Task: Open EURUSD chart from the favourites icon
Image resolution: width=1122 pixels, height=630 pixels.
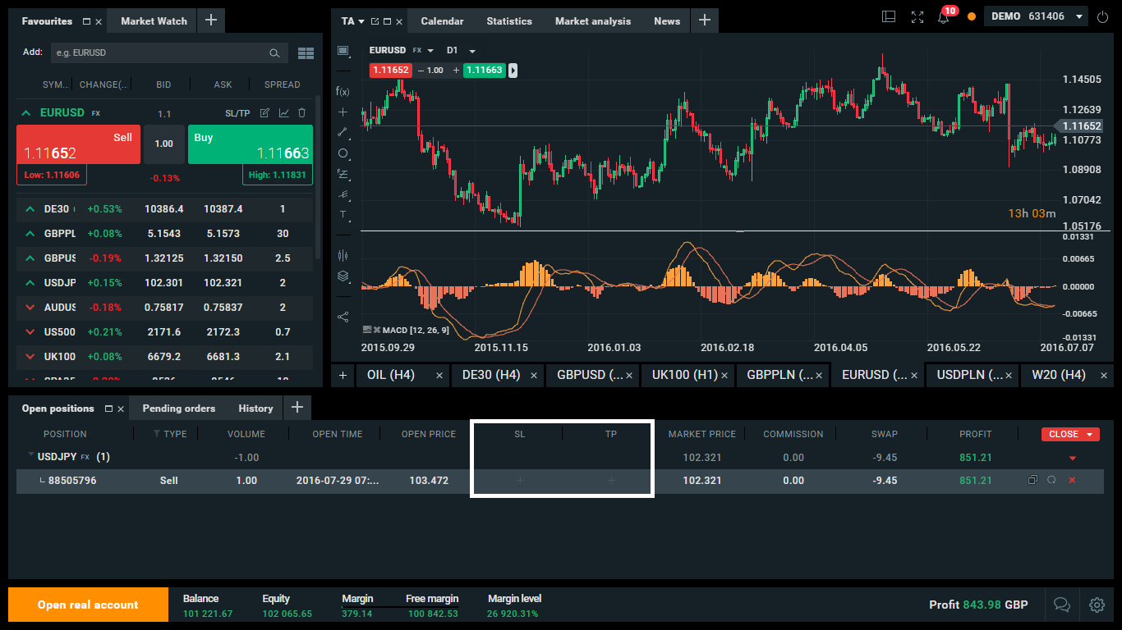Action: tap(283, 113)
